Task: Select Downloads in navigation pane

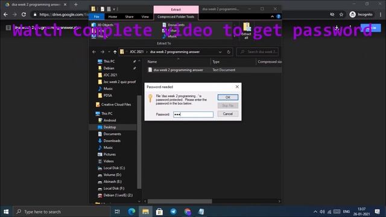Action: [112, 140]
